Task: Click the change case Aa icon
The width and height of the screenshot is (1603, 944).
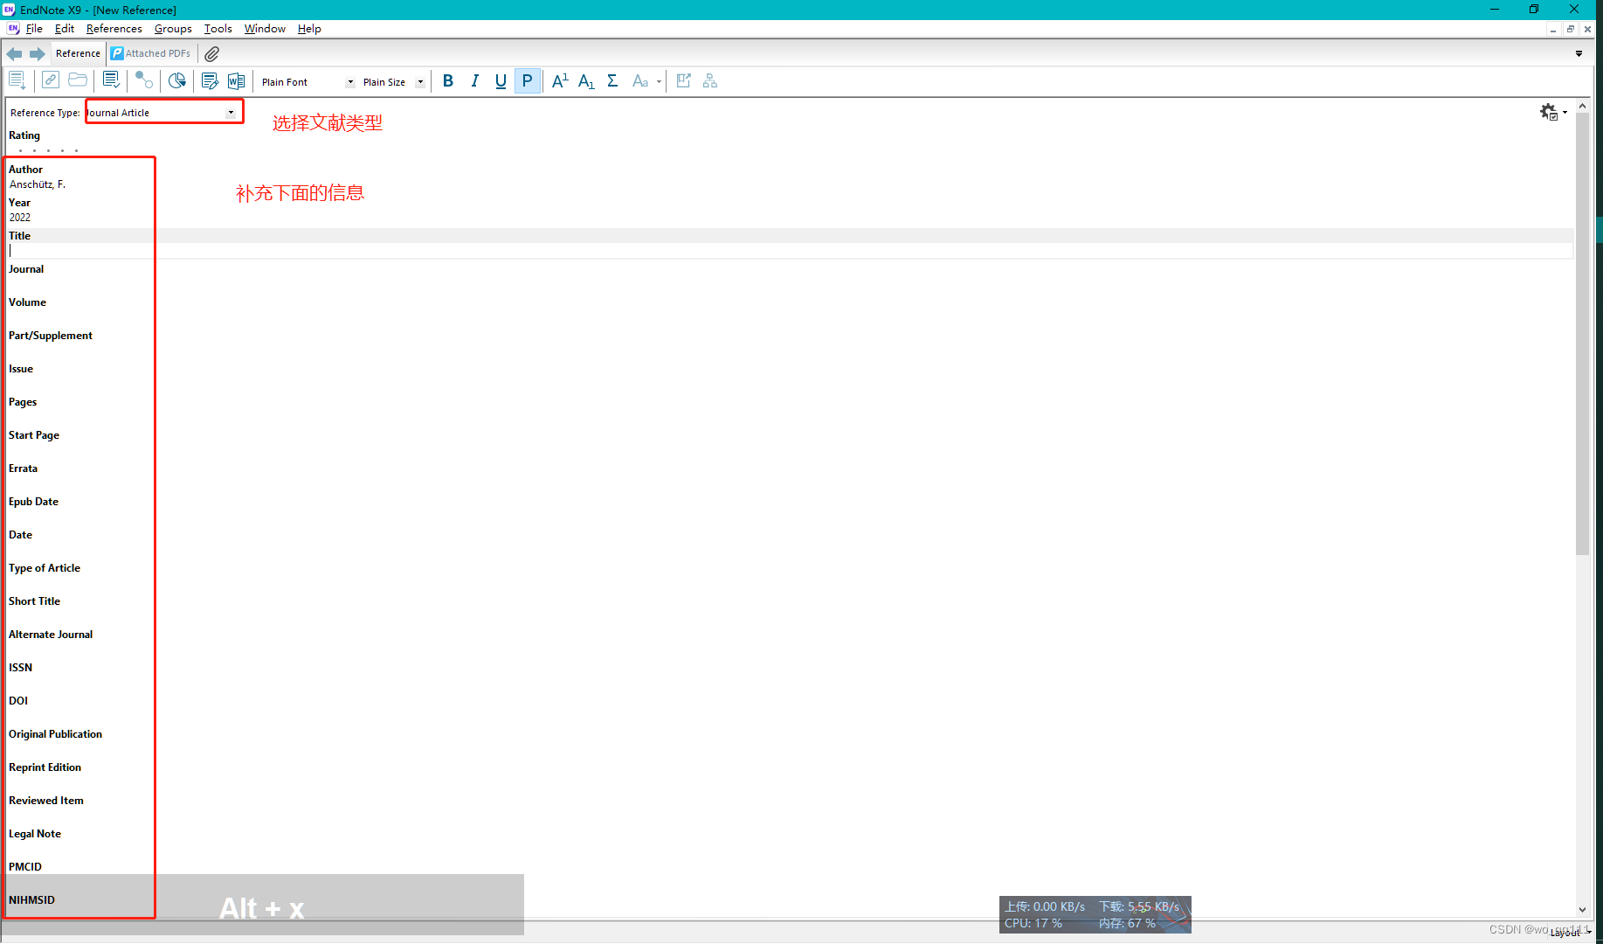Action: [640, 81]
